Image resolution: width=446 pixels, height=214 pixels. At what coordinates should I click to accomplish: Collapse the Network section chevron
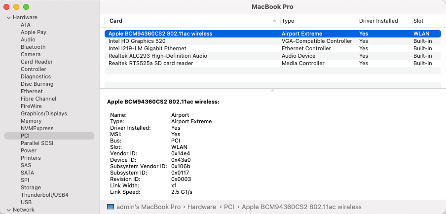coord(8,210)
